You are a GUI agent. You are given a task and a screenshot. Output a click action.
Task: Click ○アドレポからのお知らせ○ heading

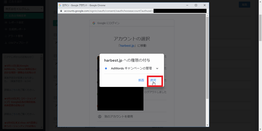[19, 57]
